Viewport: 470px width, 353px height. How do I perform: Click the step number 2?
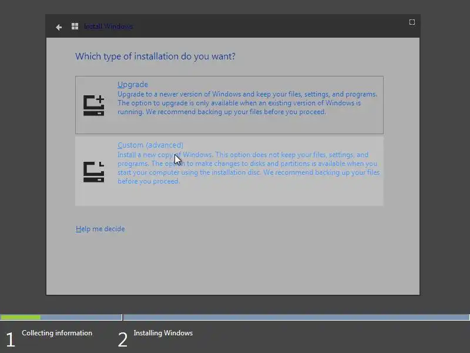(x=123, y=340)
